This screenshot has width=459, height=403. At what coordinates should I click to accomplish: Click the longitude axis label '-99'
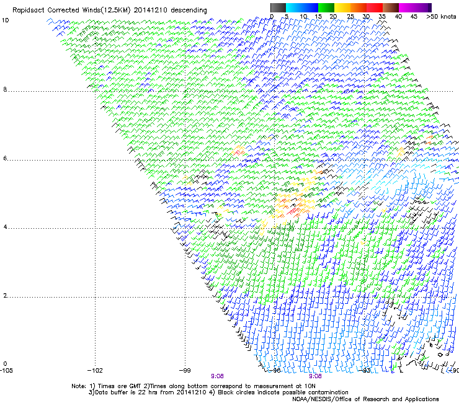click(x=185, y=370)
